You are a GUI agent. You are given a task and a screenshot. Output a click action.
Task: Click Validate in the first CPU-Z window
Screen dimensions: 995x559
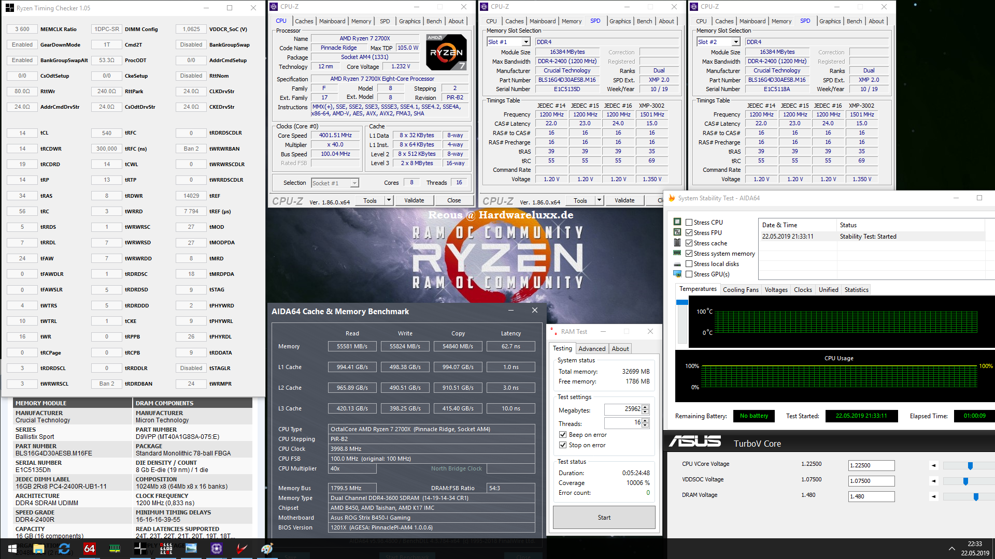pyautogui.click(x=414, y=200)
